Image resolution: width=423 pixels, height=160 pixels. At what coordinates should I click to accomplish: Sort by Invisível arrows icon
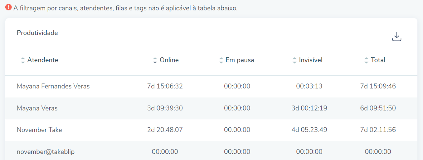coord(294,60)
